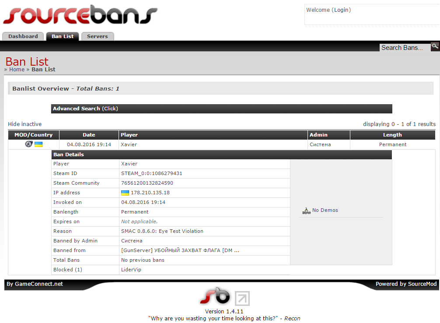This screenshot has height=323, width=440.
Task: Go to Home via the breadcrumb
Action: tap(17, 70)
